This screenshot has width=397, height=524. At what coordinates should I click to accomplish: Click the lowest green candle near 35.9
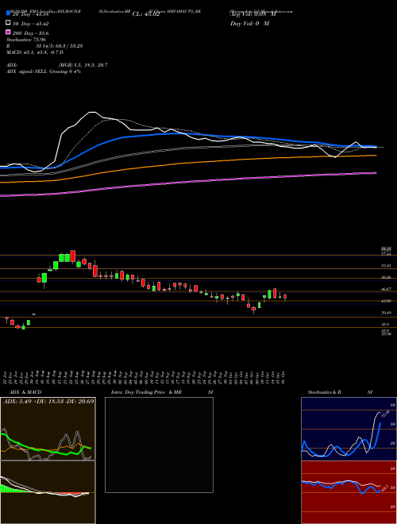[x=23, y=327]
